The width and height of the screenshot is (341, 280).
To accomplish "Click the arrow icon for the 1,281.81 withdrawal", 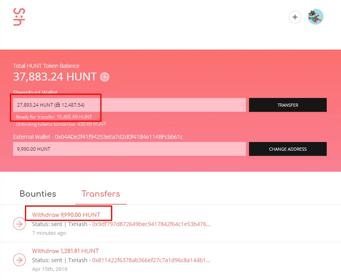I will pyautogui.click(x=19, y=260).
